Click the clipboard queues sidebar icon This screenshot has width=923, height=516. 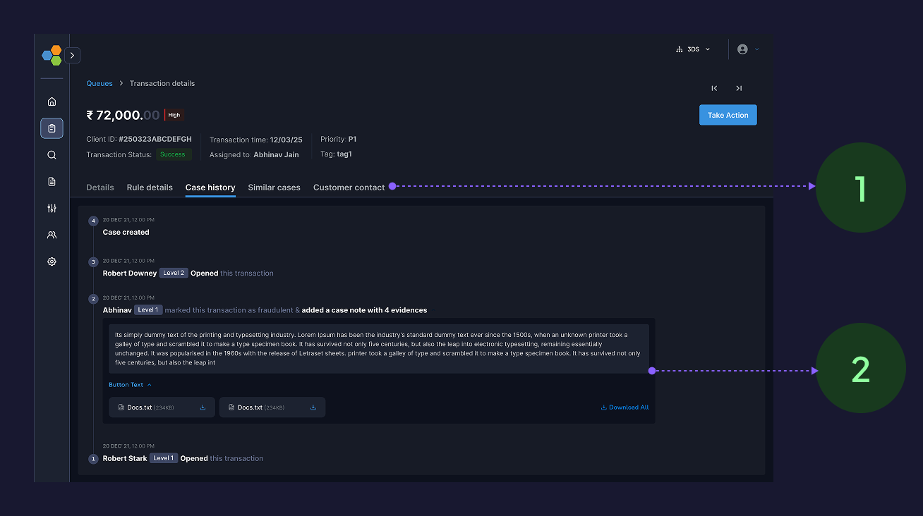pyautogui.click(x=52, y=128)
